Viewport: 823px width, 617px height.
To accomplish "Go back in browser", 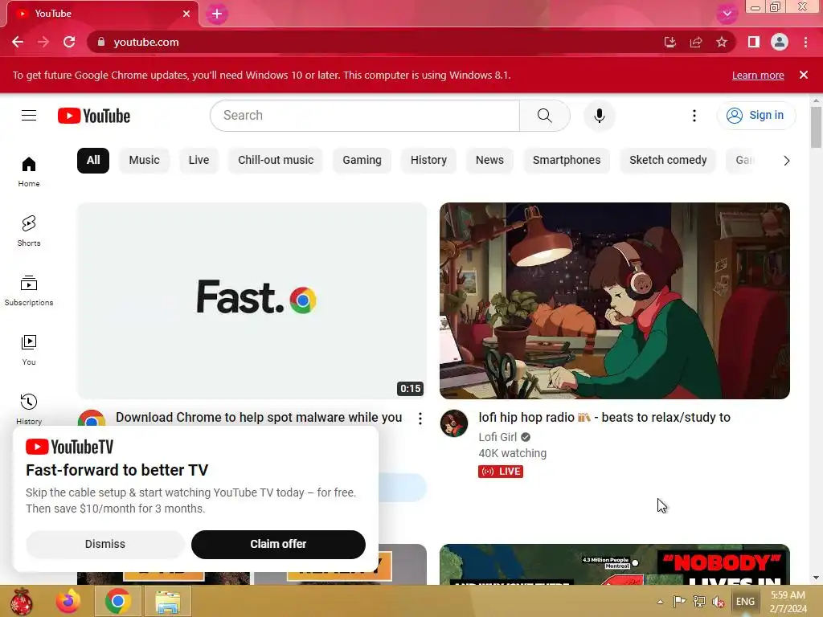I will (x=18, y=42).
